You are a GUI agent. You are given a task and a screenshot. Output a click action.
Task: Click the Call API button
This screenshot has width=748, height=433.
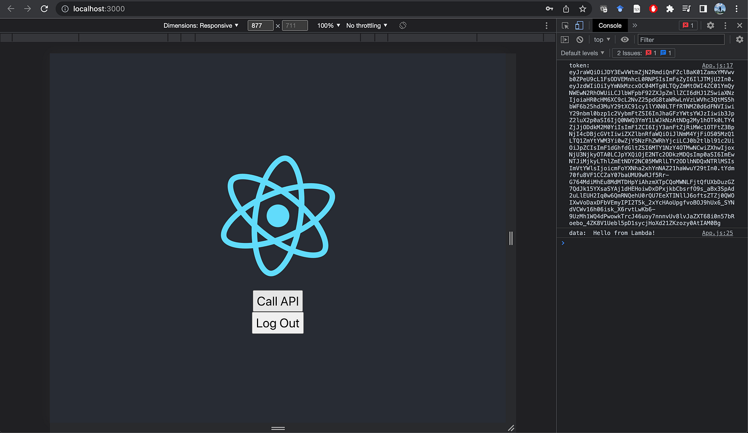click(278, 301)
